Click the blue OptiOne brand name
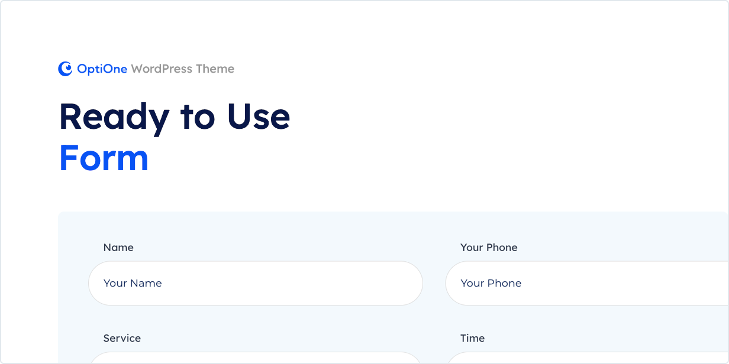The height and width of the screenshot is (364, 729). tap(102, 69)
